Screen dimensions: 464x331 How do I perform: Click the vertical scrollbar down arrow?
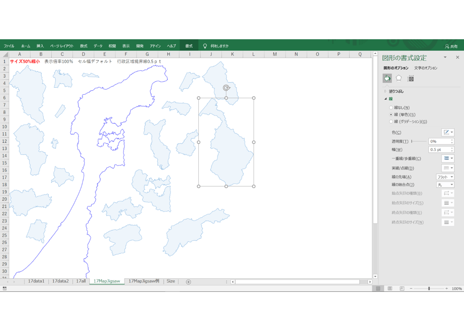point(375,276)
